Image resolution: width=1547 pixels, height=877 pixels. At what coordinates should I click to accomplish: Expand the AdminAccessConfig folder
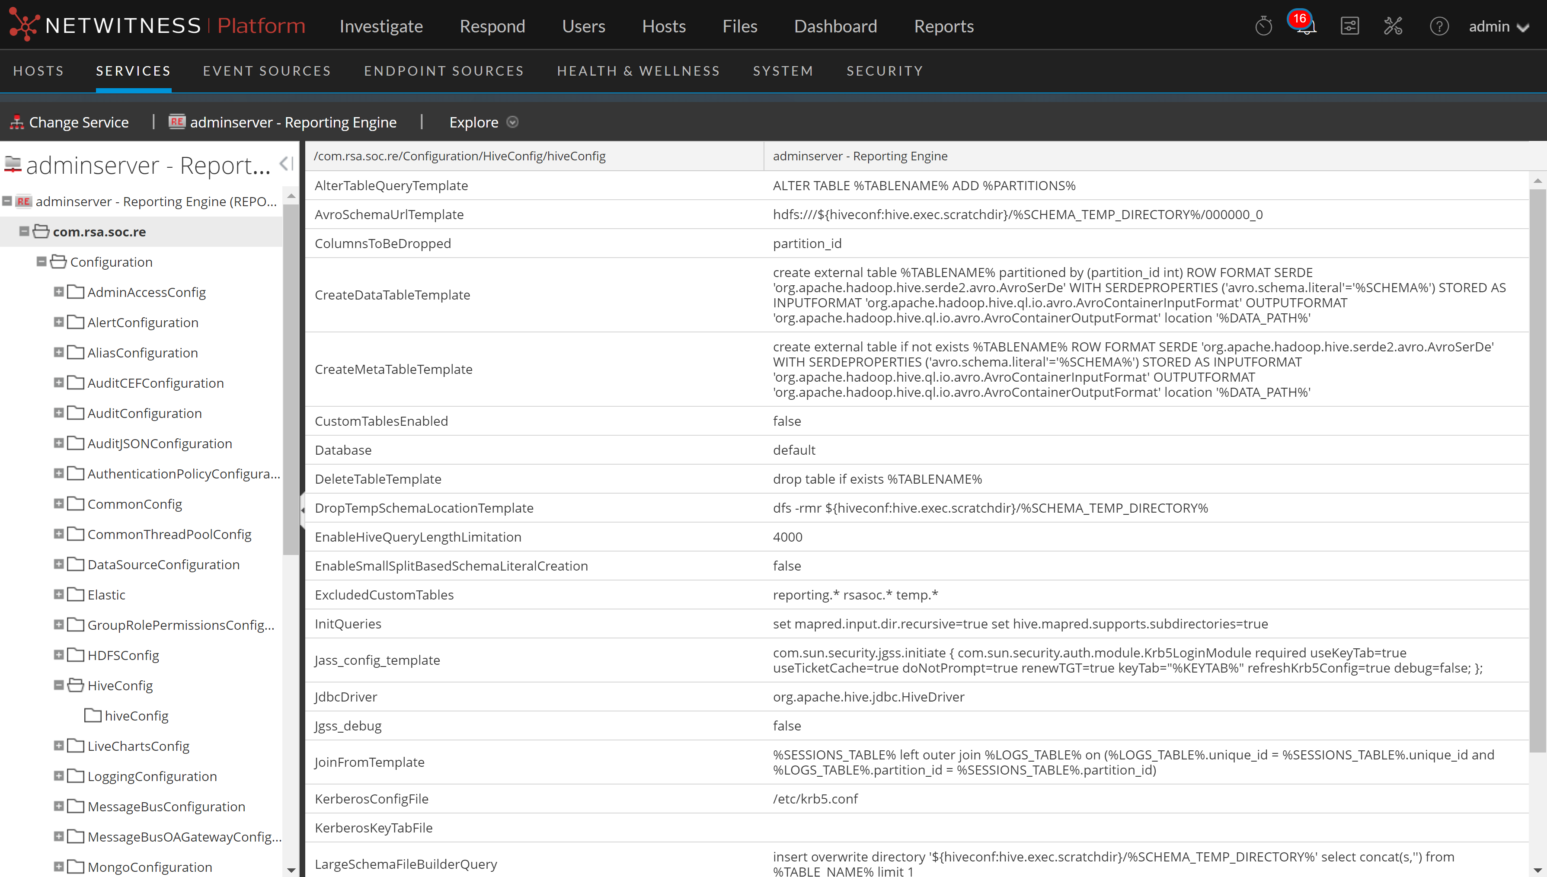point(58,292)
